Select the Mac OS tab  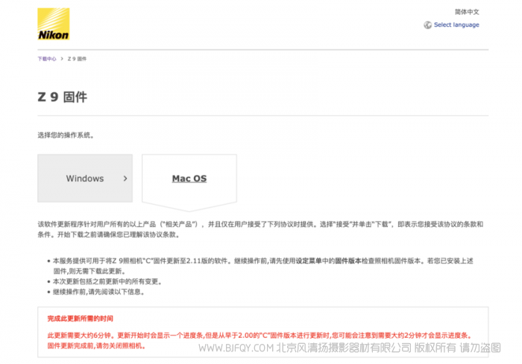[x=189, y=179]
